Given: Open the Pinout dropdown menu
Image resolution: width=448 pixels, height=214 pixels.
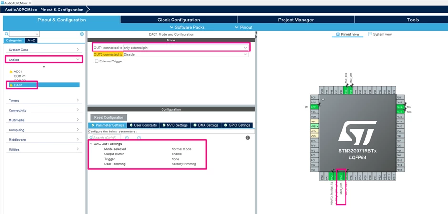Looking at the screenshot, I should (x=244, y=28).
